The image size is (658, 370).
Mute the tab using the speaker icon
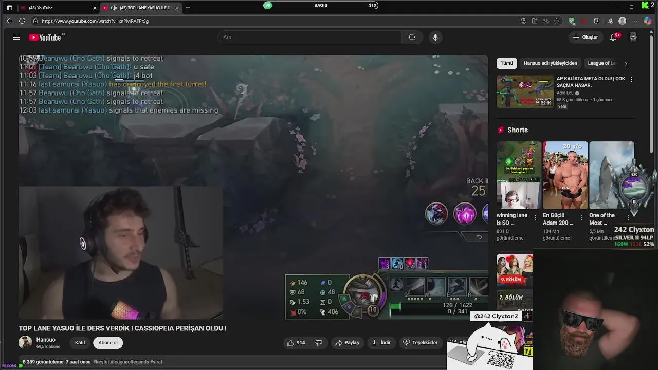pos(114,8)
